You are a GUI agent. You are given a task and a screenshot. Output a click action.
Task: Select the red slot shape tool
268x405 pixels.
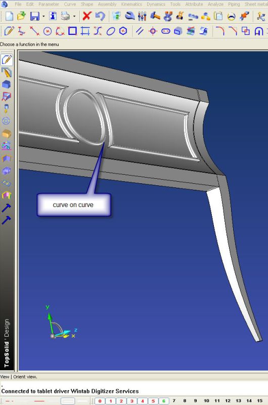165,31
